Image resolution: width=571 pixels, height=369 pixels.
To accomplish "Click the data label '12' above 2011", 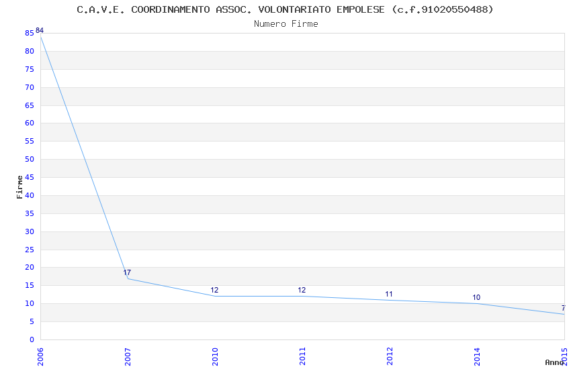I will pyautogui.click(x=302, y=290).
